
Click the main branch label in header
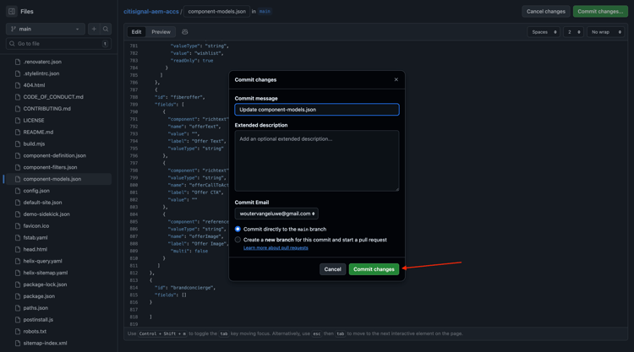coord(265,11)
